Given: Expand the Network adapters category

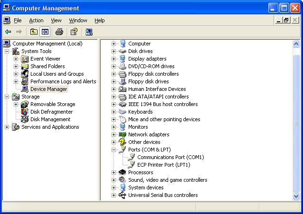Looking at the screenshot, I should click(114, 134).
